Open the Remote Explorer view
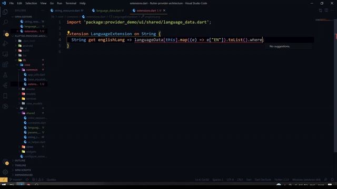This screenshot has width=337, height=189. [5, 54]
